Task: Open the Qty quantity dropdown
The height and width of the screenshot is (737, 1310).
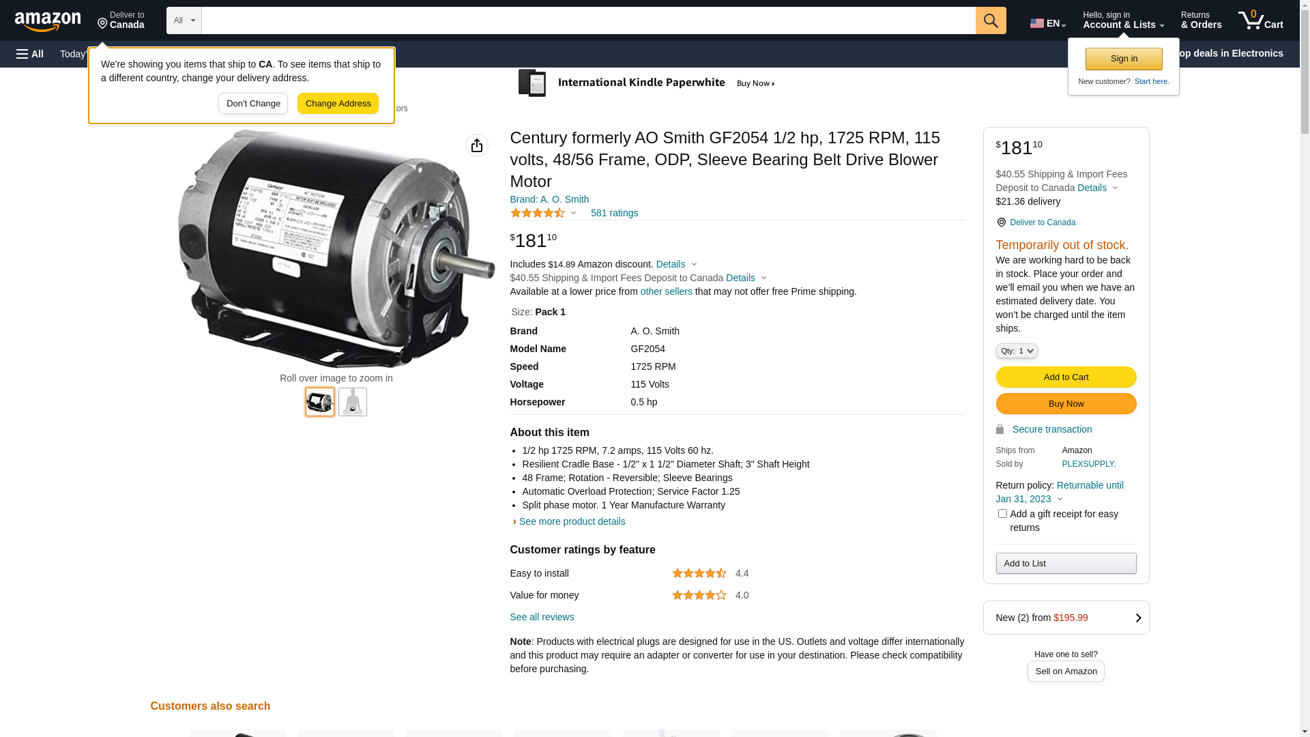Action: (1016, 351)
